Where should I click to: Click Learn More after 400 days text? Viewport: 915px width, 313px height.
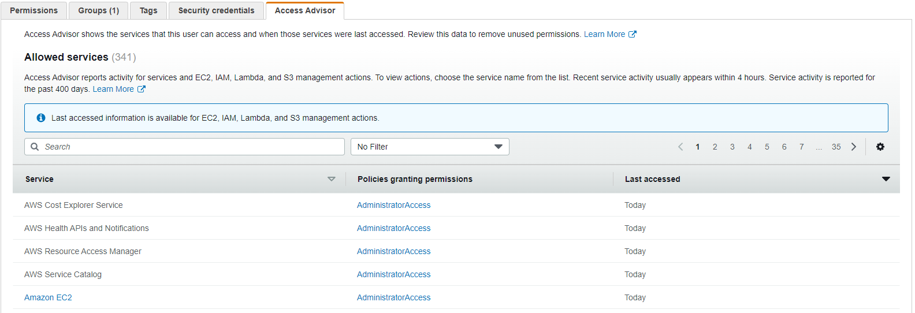pos(113,89)
